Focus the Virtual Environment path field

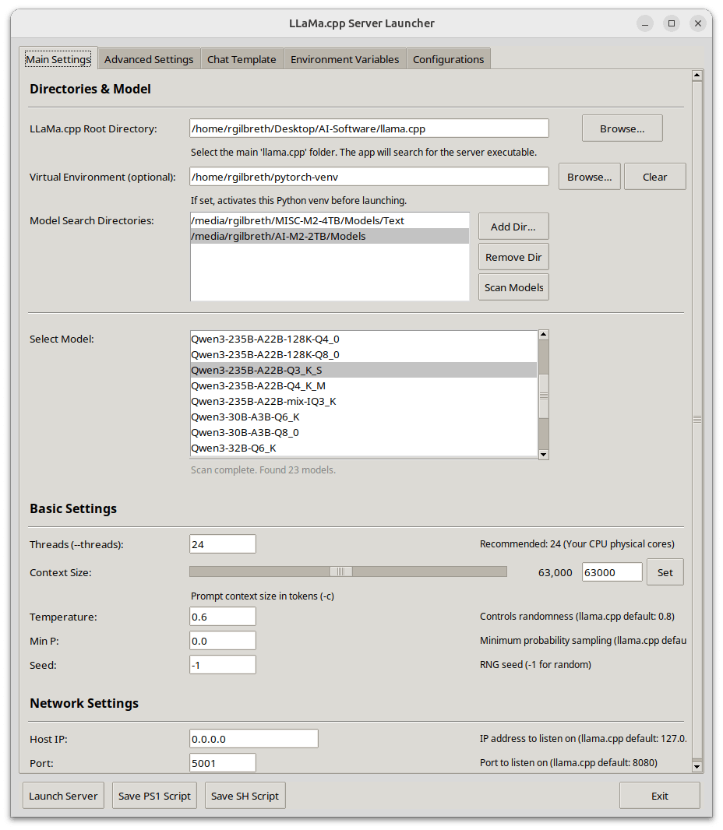click(369, 177)
